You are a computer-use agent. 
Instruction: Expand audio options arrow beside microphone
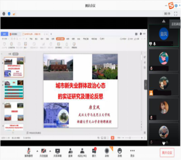coord(37,151)
